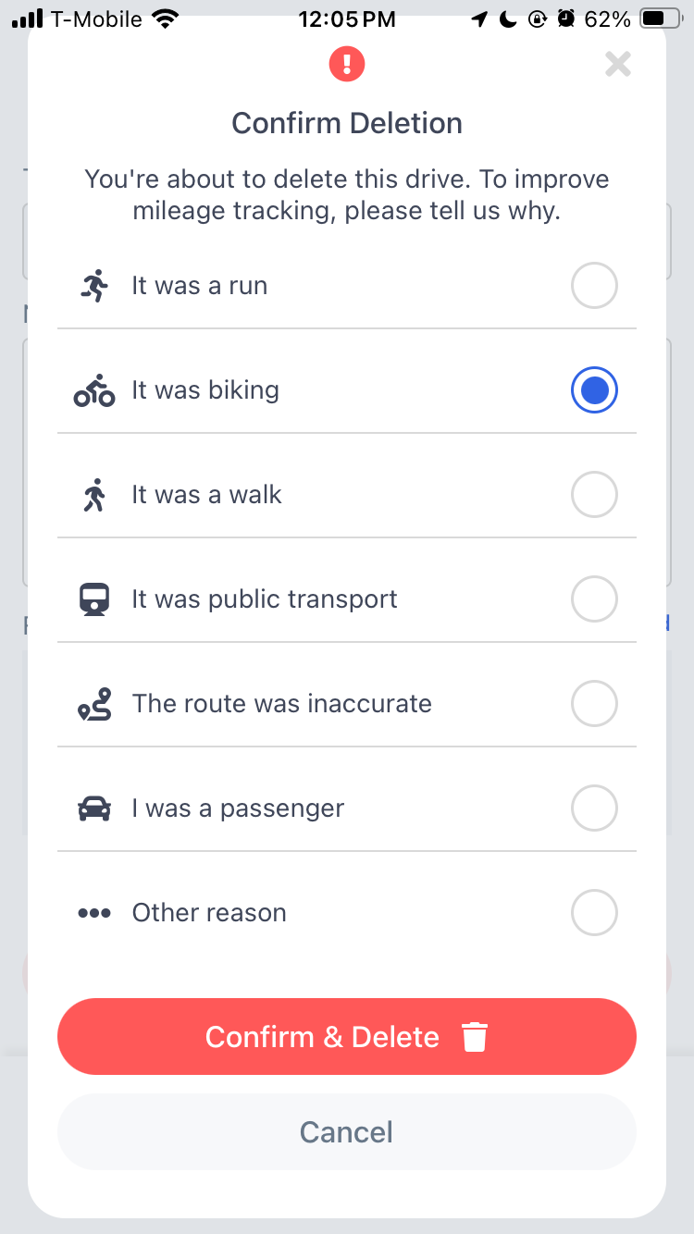Tap the trash can icon

click(475, 1037)
